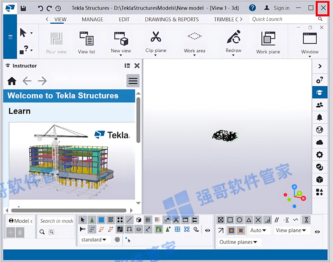Open the globe side pane icon
The width and height of the screenshot is (333, 262).
319,130
